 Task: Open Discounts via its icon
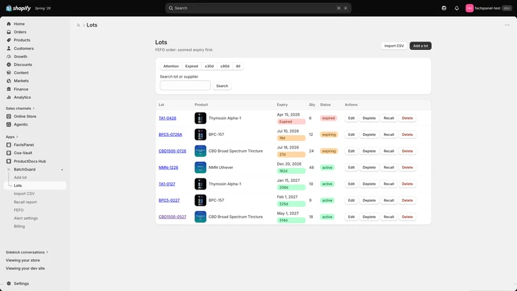pos(9,65)
